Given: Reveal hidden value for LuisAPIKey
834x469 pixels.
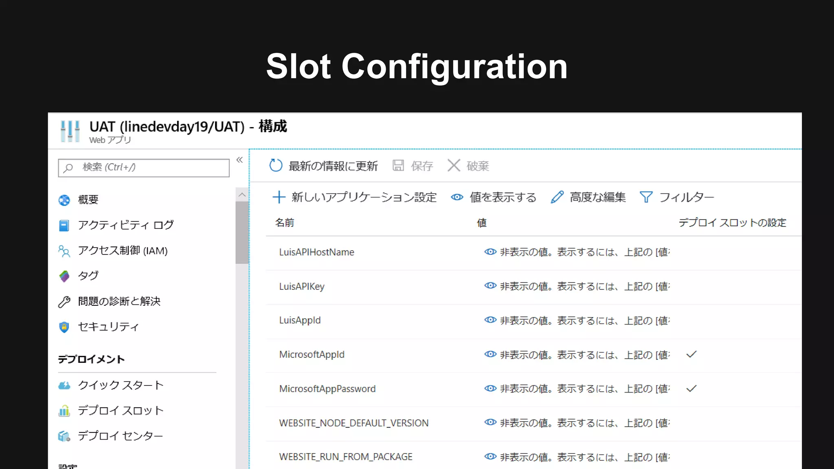Looking at the screenshot, I should tap(490, 286).
